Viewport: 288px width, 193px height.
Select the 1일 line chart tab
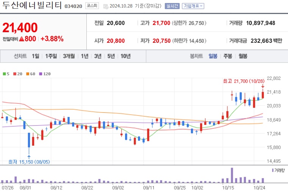[x=36, y=56]
